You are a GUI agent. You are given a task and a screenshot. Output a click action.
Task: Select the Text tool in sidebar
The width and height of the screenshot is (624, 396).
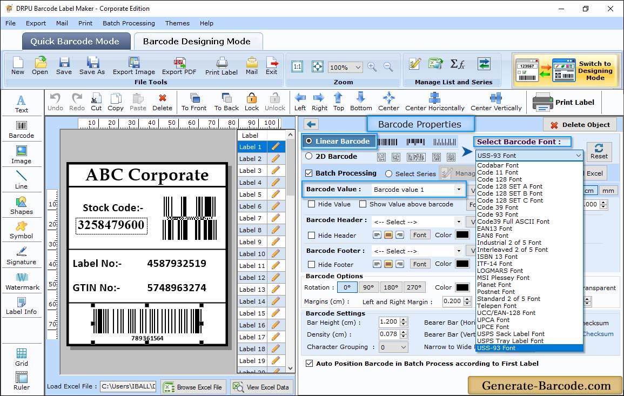tap(22, 104)
